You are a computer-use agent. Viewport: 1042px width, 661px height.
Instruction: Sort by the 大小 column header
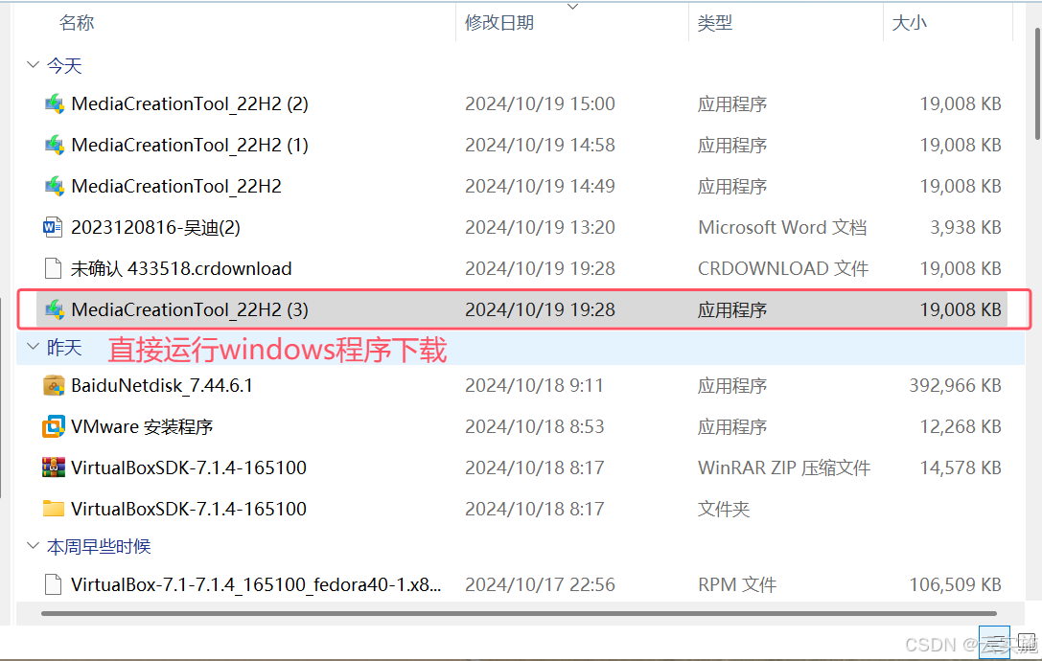[909, 23]
